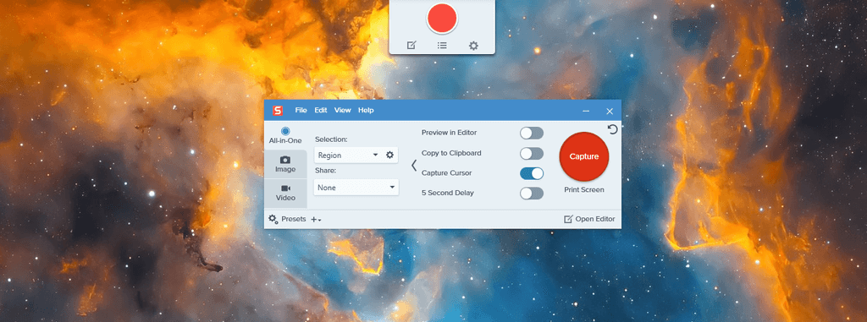
Task: Open the File menu
Action: pyautogui.click(x=301, y=111)
